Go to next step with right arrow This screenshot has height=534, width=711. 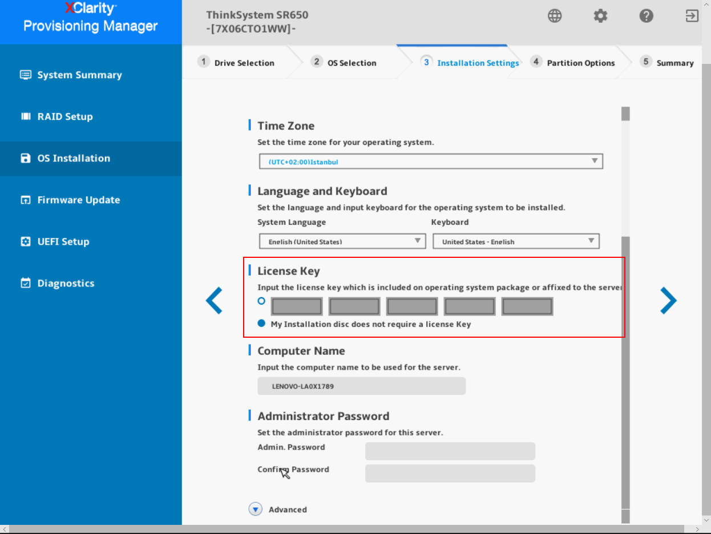click(x=668, y=301)
